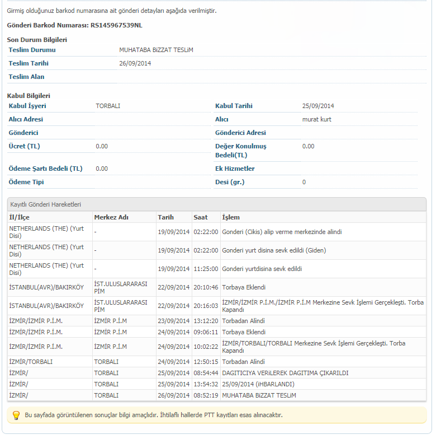
Task: Click the 08:52:19 time cell
Action: 206,396
